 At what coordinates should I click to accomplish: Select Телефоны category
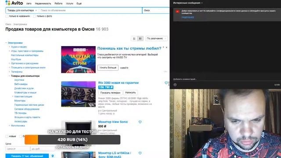pyautogui.click(x=17, y=72)
